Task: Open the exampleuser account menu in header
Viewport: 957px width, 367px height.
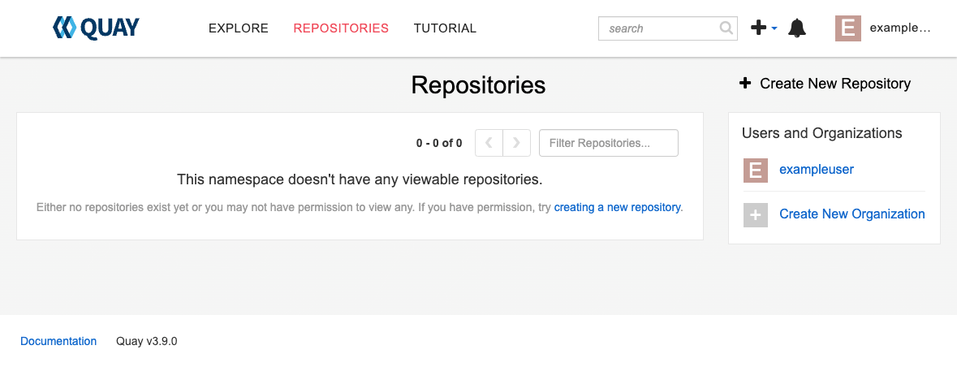Action: pyautogui.click(x=899, y=28)
